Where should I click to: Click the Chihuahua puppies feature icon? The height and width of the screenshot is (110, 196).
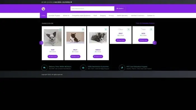[x=122, y=68]
